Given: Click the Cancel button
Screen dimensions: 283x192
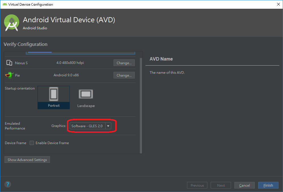Looking at the screenshot, I should (x=245, y=185).
